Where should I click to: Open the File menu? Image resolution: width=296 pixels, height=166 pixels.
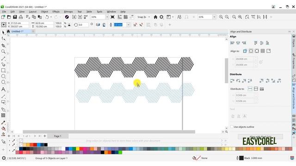(x=4, y=12)
